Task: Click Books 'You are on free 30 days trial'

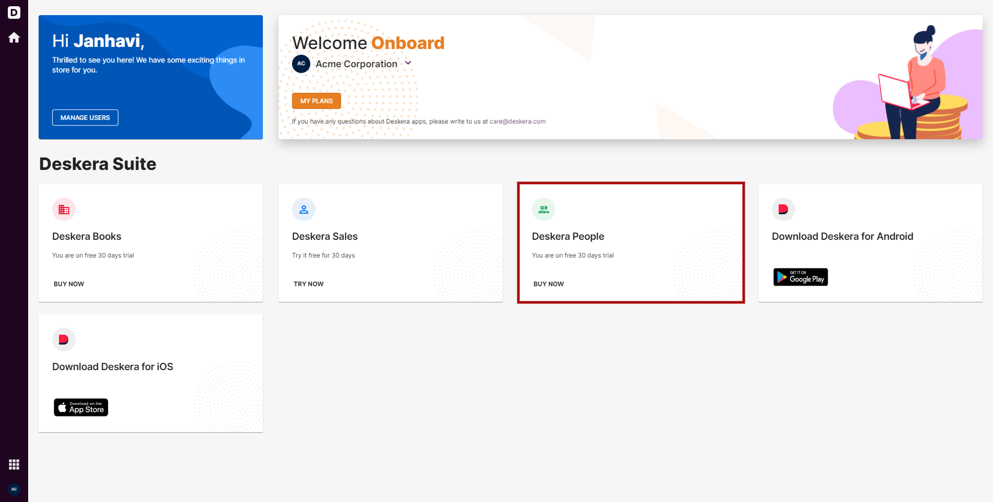Action: click(93, 255)
